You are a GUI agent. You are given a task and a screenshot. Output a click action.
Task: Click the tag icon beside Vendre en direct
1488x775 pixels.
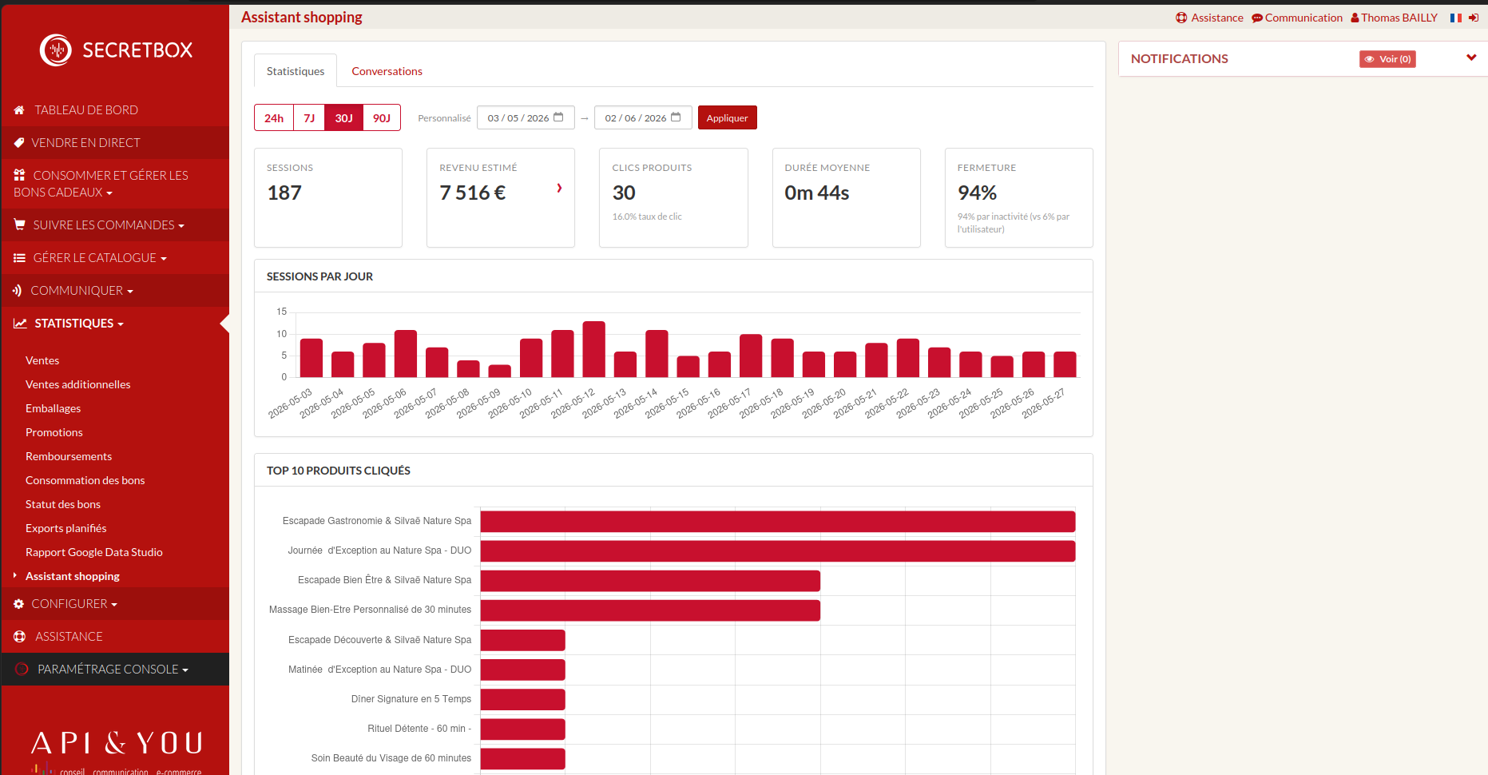(19, 143)
